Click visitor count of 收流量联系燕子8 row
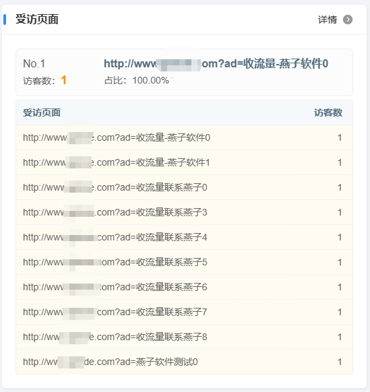Viewport: 370px width, 392px height. [340, 337]
